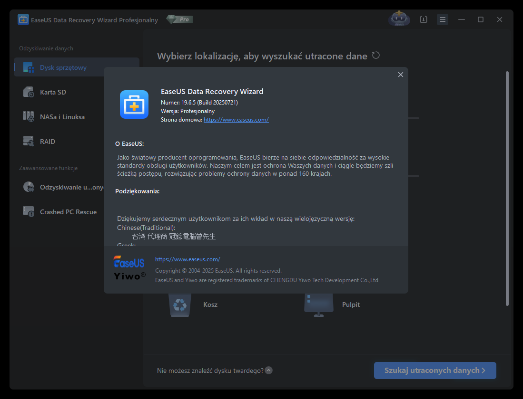
Task: Click the Crashed PC Rescue icon
Action: pos(29,211)
